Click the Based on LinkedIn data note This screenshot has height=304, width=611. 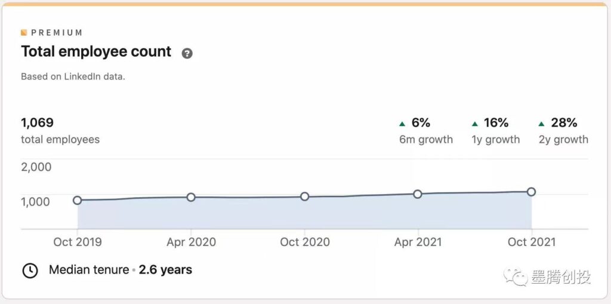(x=73, y=76)
